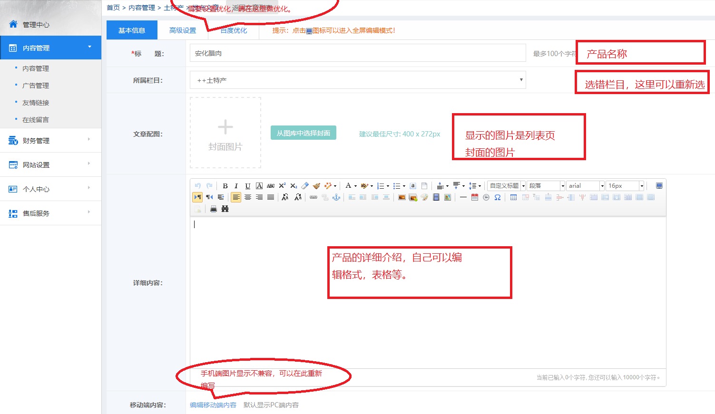Toggle justify alignment in editor toolbar
Viewport: 715px width, 414px height.
tap(270, 197)
